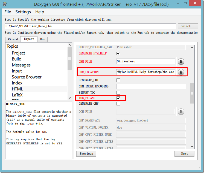Click the window resize grip
204x173 pixels.
[199, 168]
